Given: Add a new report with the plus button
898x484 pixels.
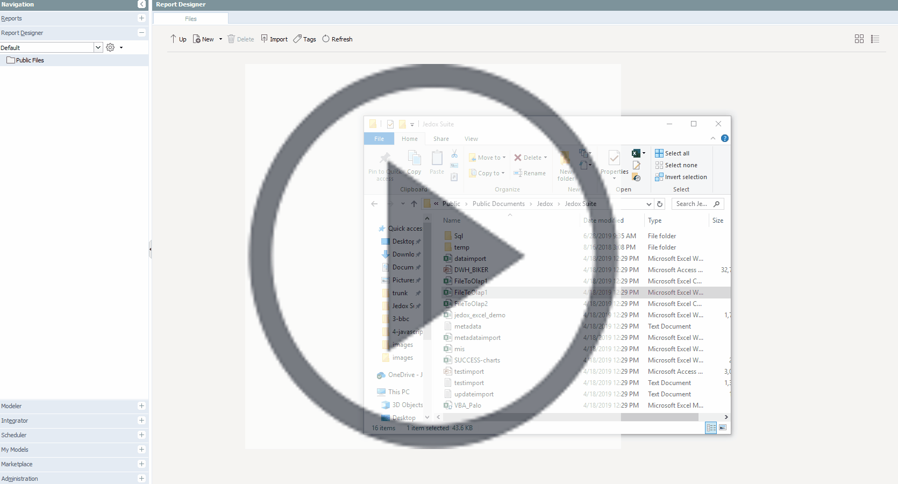Looking at the screenshot, I should (141, 18).
